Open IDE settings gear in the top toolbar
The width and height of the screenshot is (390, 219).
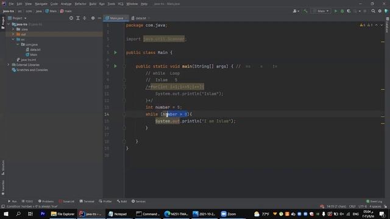pyautogui.click(x=380, y=11)
